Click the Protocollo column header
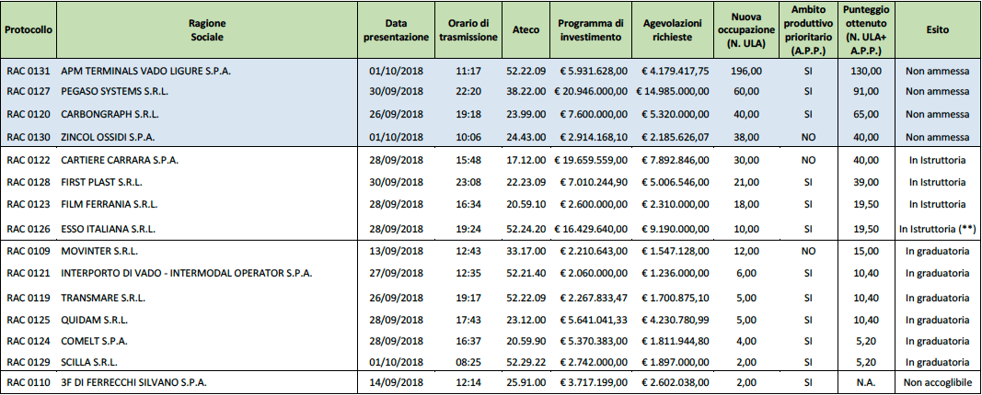982x395 pixels. [29, 30]
